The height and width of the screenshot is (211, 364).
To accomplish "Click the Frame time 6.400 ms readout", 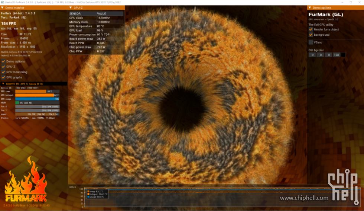I will click(x=16, y=42).
